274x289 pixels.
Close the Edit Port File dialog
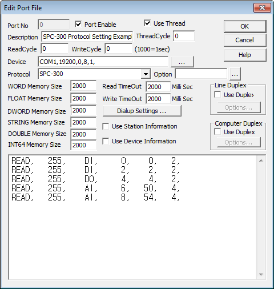pos(262,7)
